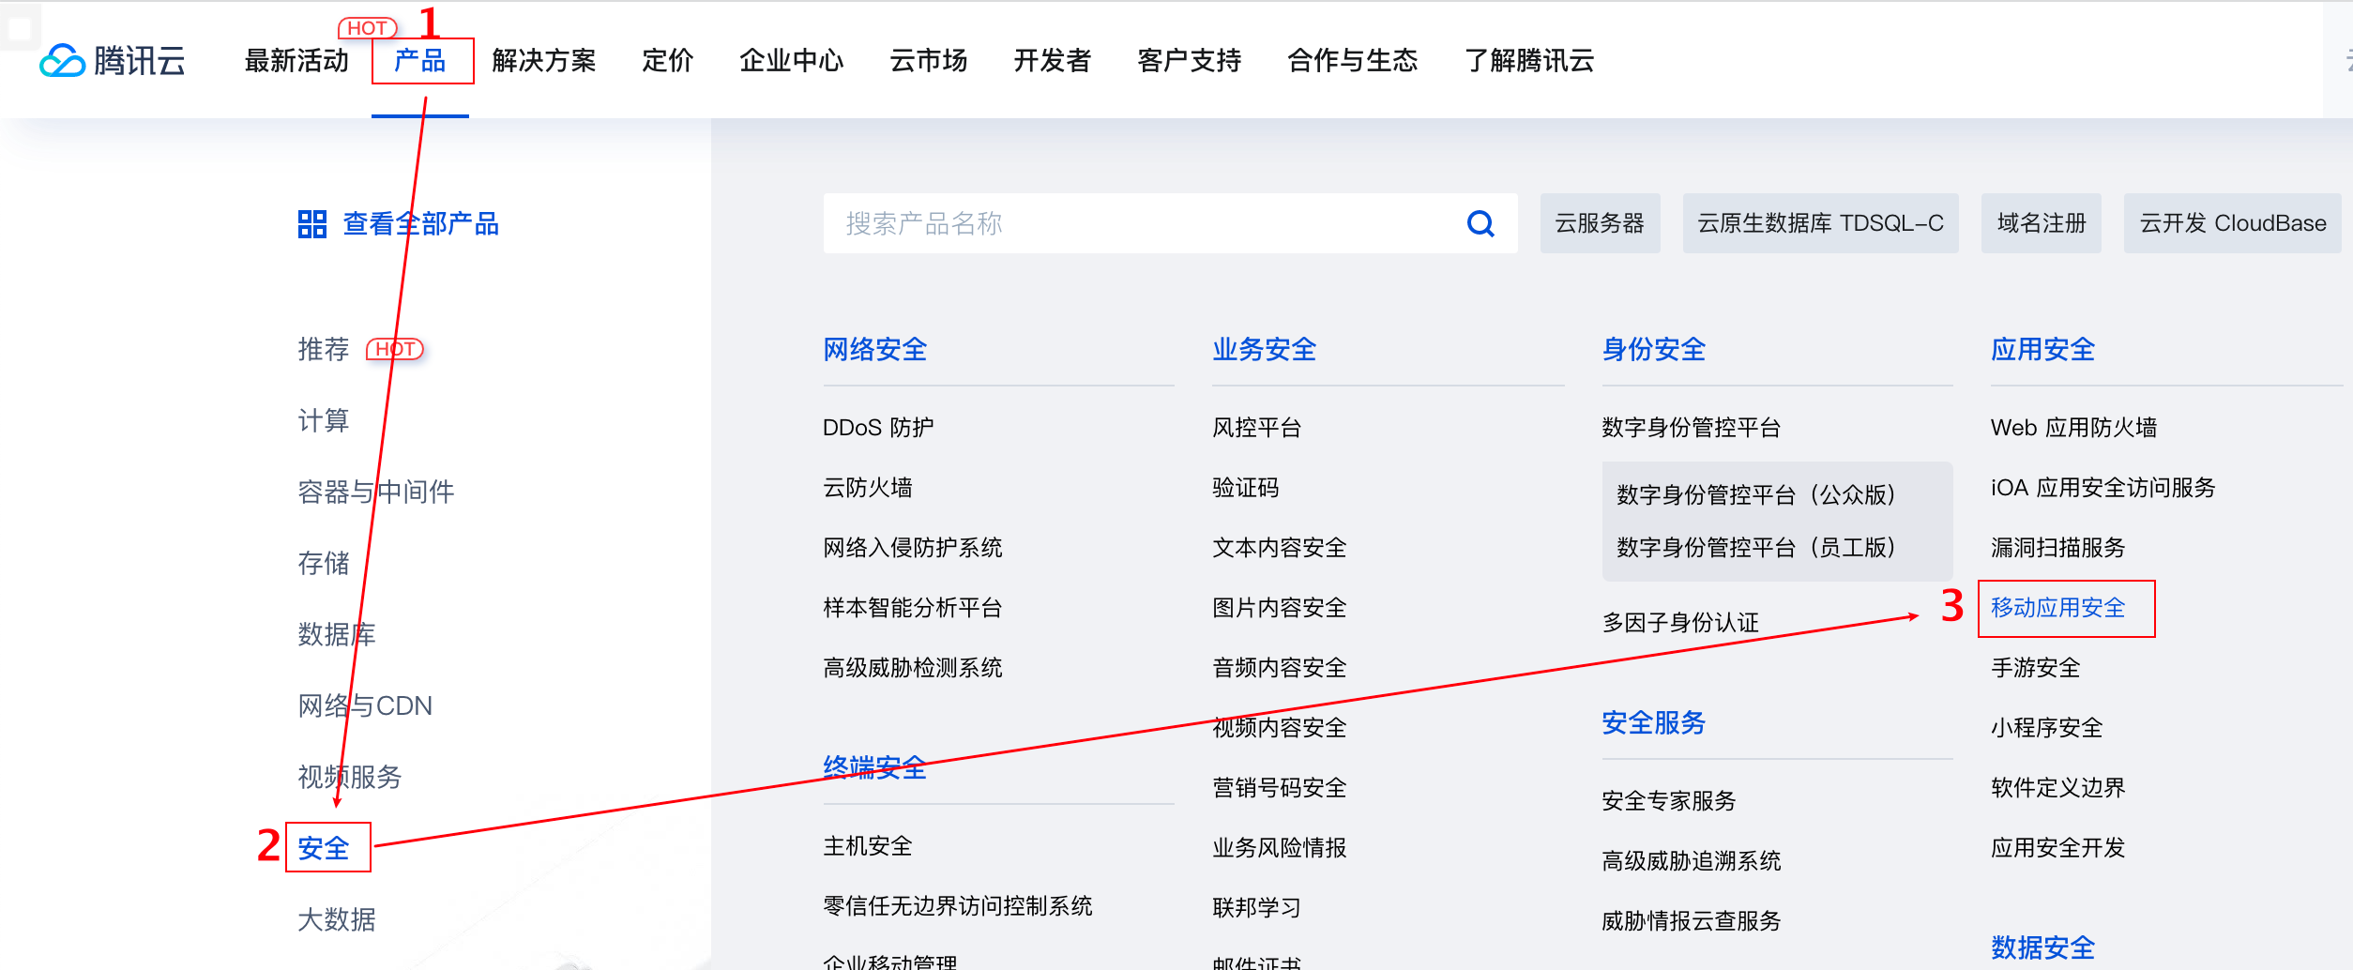The height and width of the screenshot is (970, 2353).
Task: Click the 安全服务 heading link
Action: click(1654, 723)
